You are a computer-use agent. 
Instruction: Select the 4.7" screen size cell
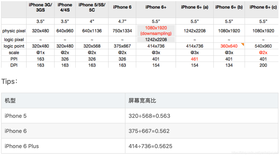coord(122,21)
